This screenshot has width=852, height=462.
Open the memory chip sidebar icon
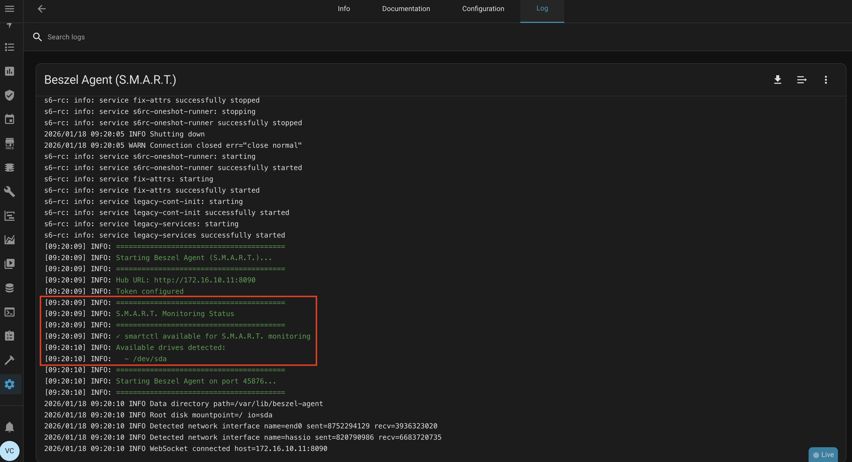10,167
